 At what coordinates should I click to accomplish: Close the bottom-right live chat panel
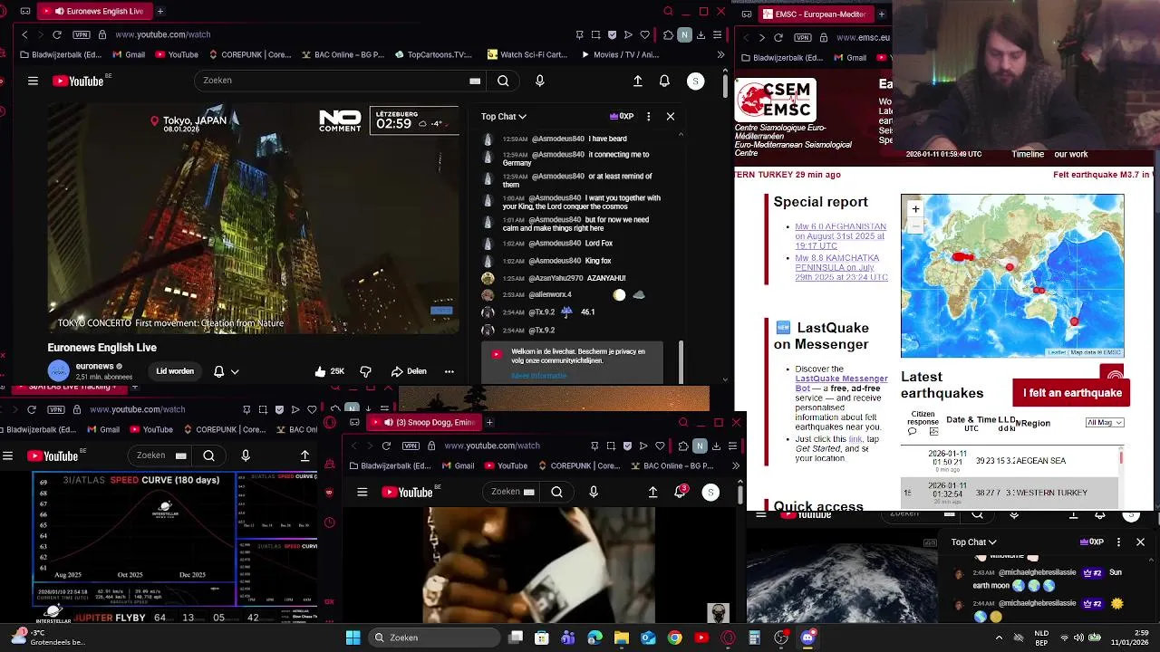coord(1140,542)
